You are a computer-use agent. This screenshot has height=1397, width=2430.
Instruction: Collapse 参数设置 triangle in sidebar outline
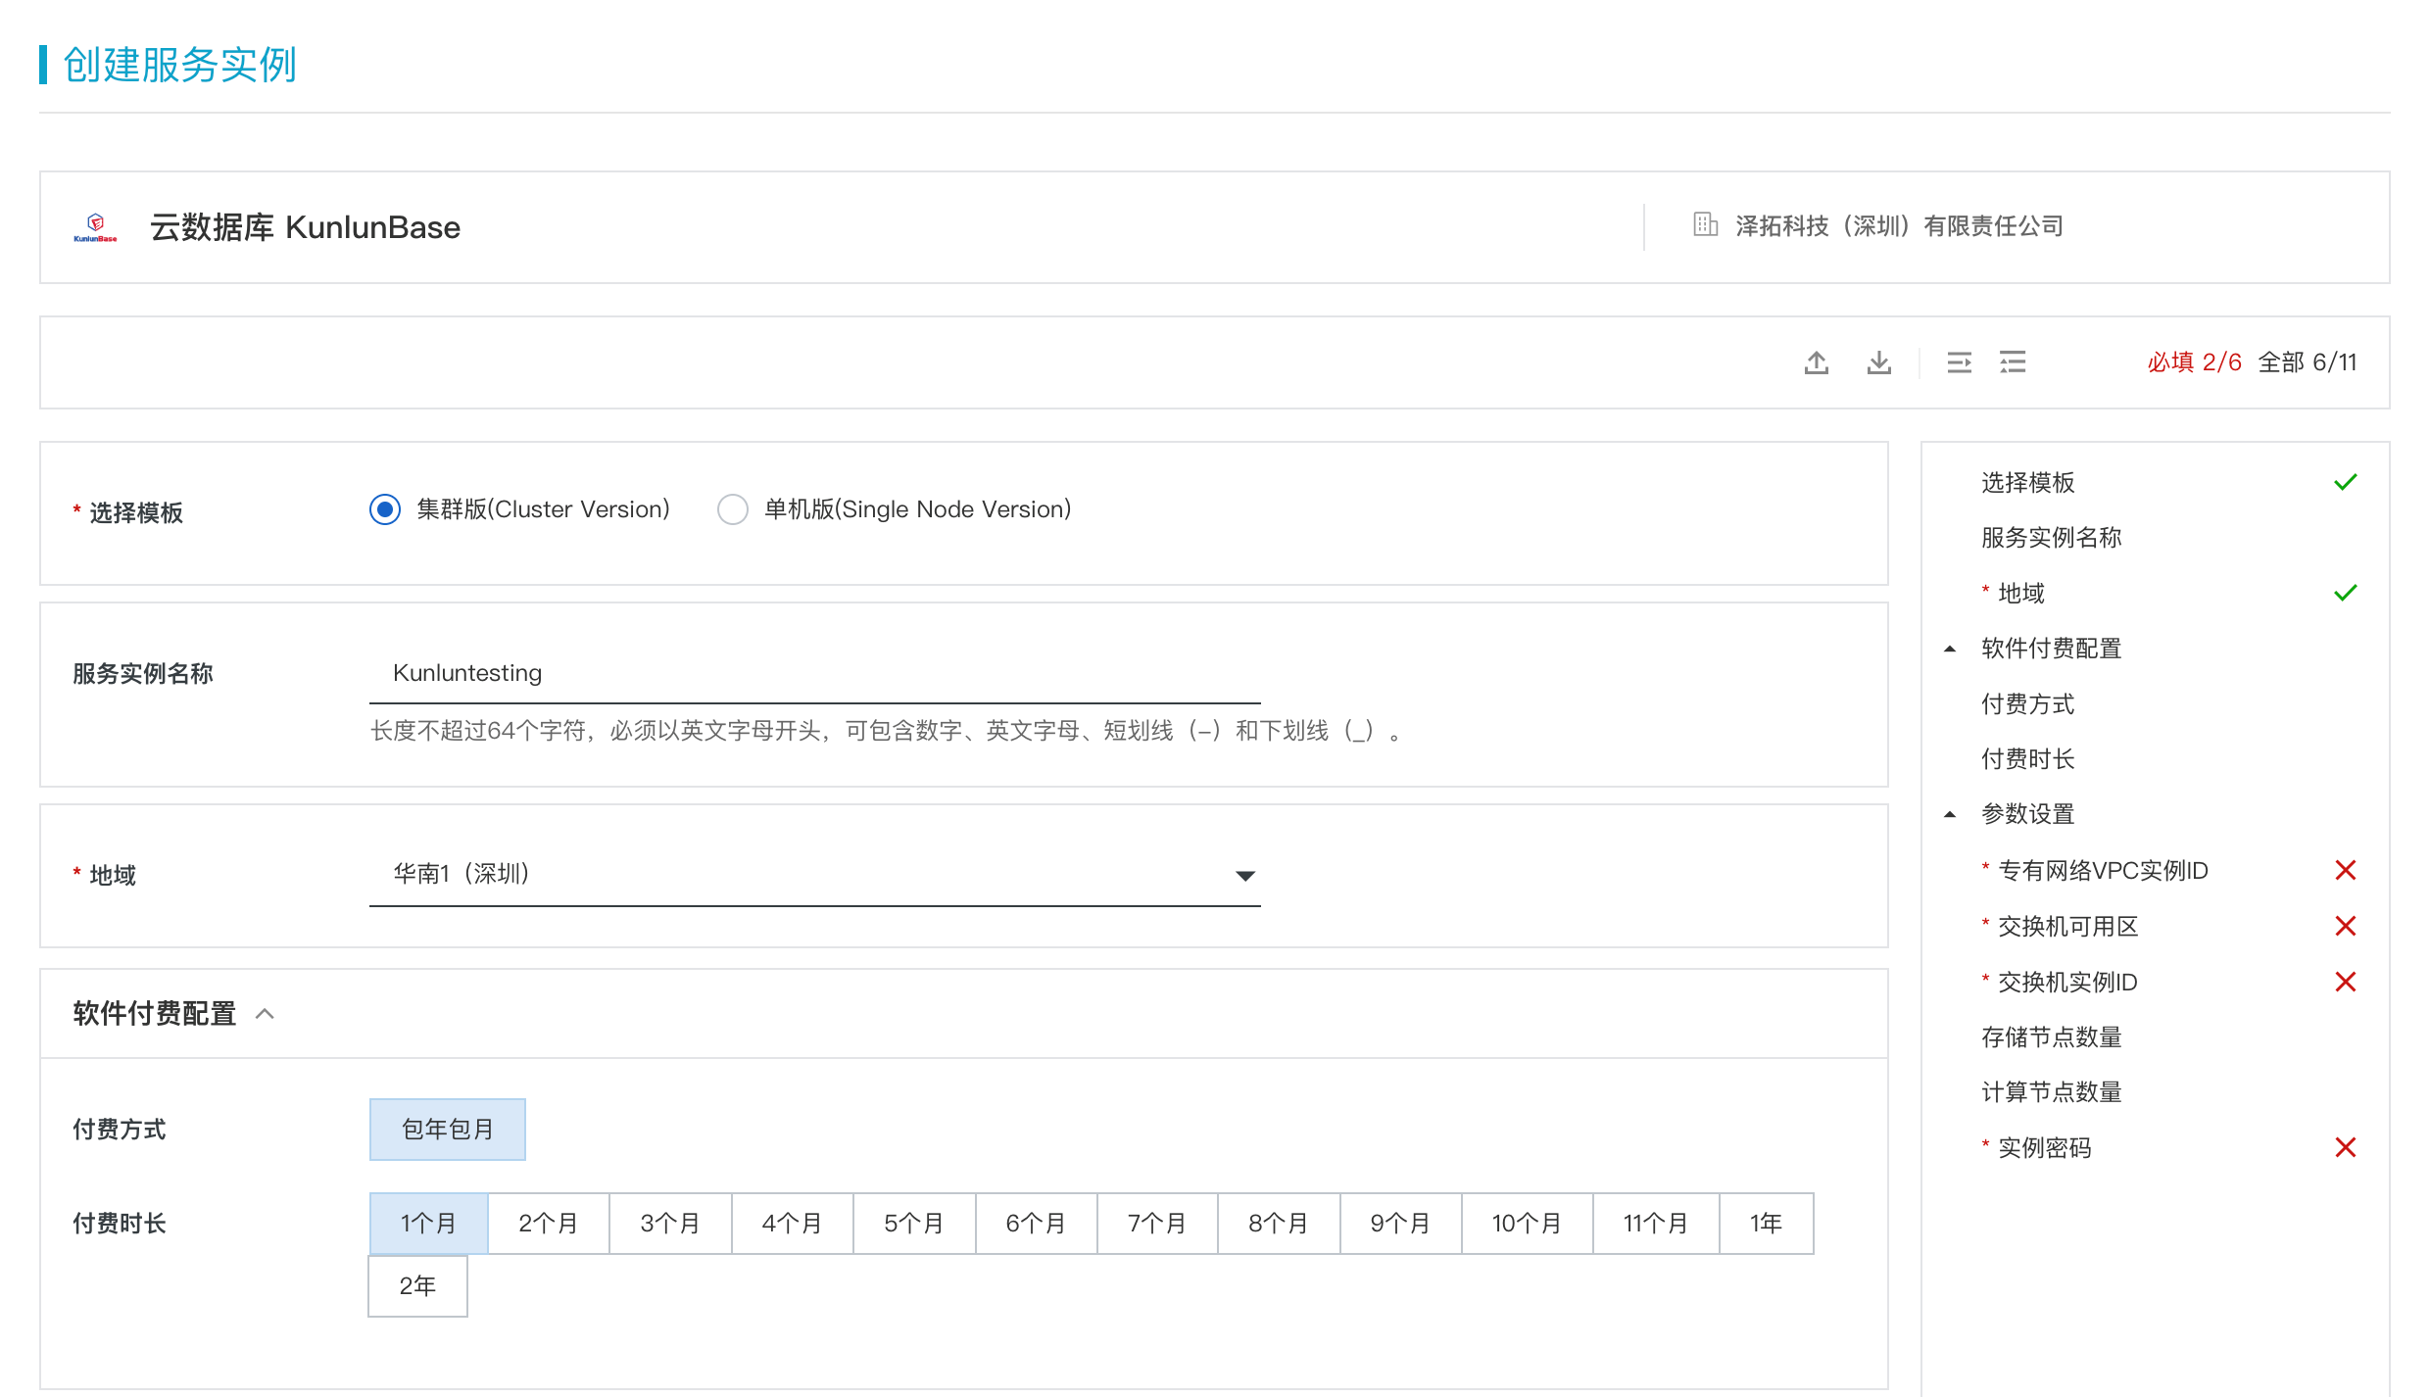1950,814
